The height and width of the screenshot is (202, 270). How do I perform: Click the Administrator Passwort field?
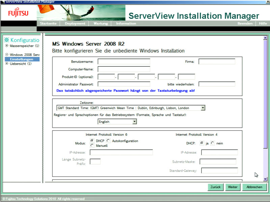click(x=124, y=84)
